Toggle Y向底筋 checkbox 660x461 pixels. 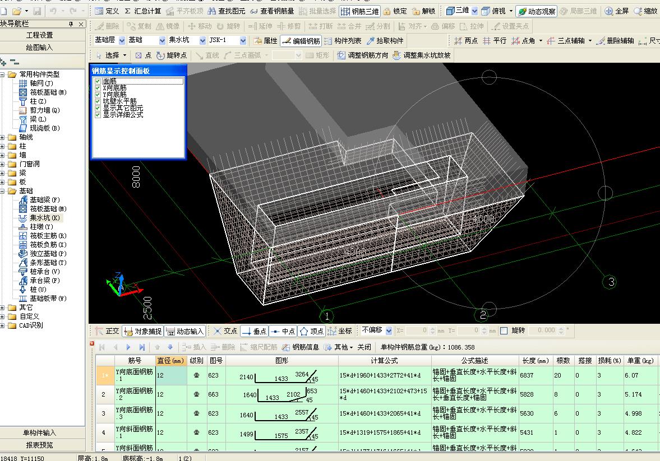pyautogui.click(x=98, y=95)
